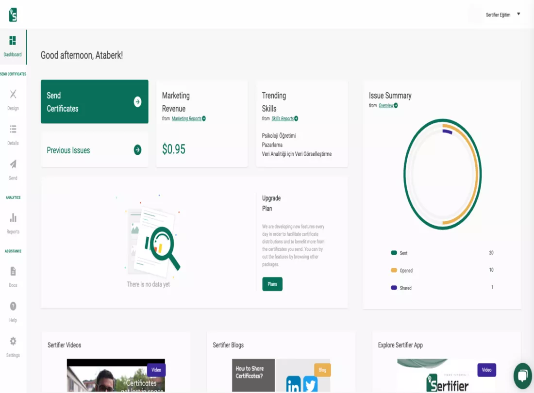Click the orange Opened legend swatch
Screen dimensions: 534x393
(x=394, y=270)
